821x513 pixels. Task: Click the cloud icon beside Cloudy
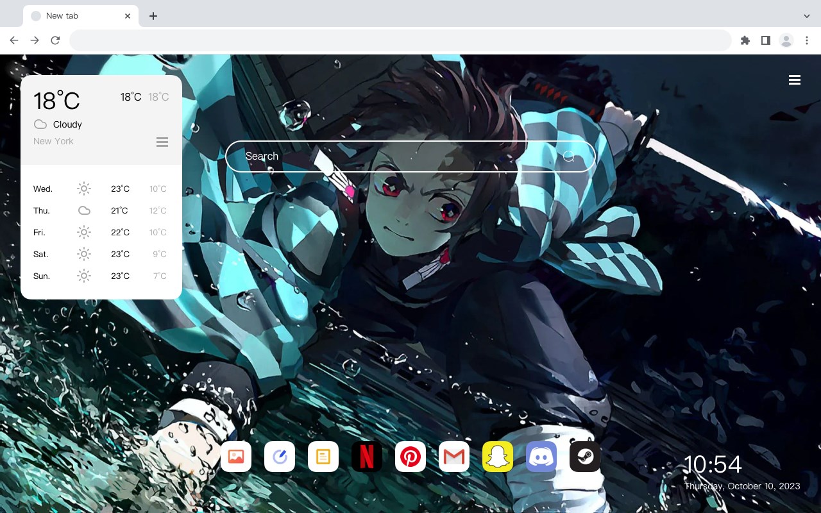pos(40,124)
